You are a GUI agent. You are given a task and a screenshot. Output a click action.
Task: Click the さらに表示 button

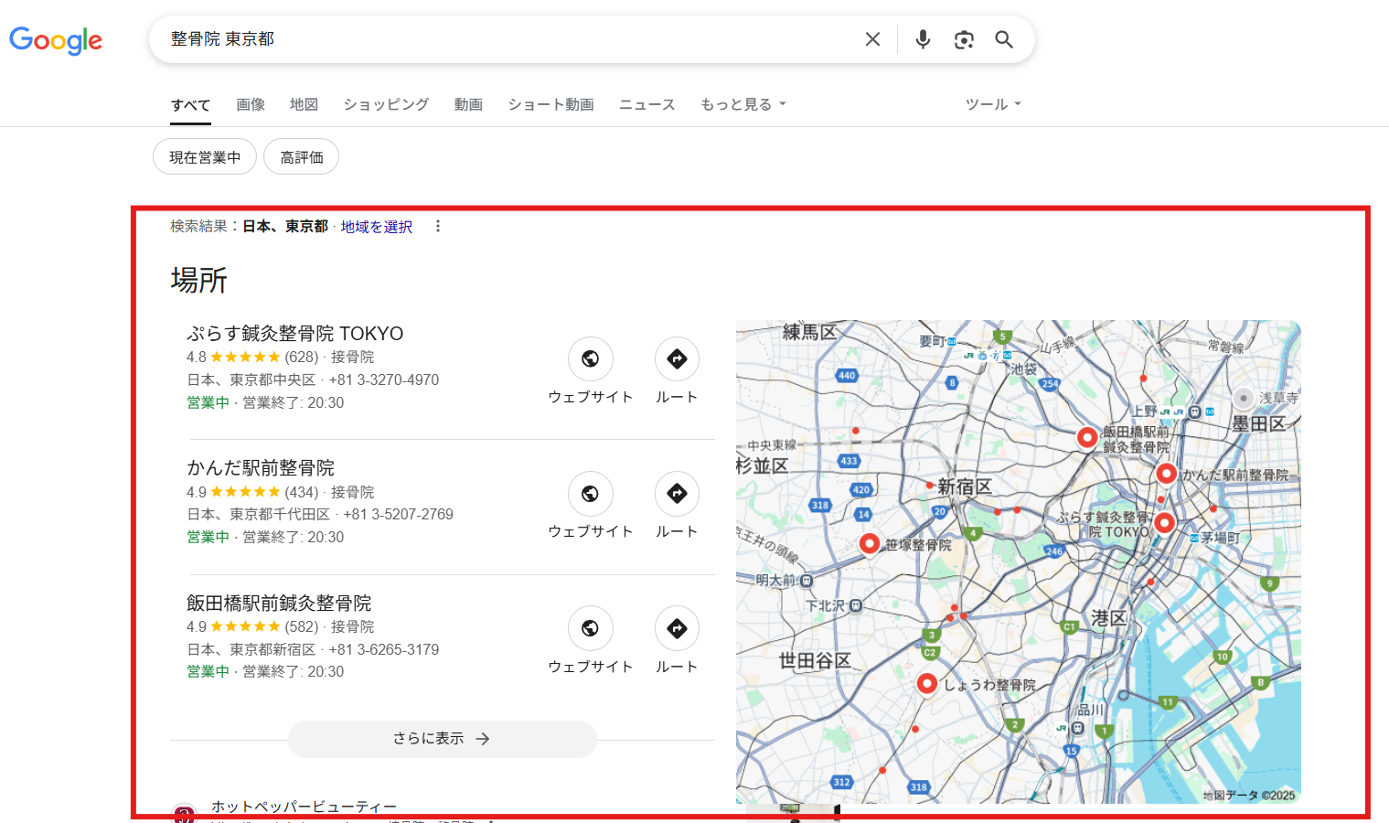(x=442, y=739)
